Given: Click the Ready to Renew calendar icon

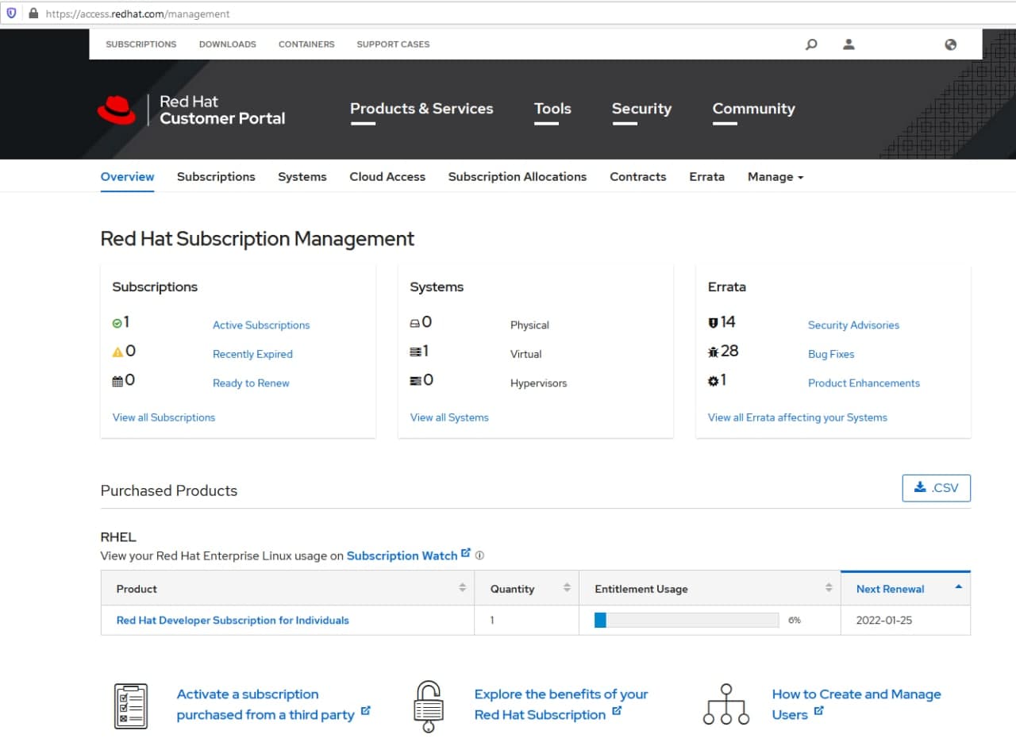Looking at the screenshot, I should tap(117, 381).
